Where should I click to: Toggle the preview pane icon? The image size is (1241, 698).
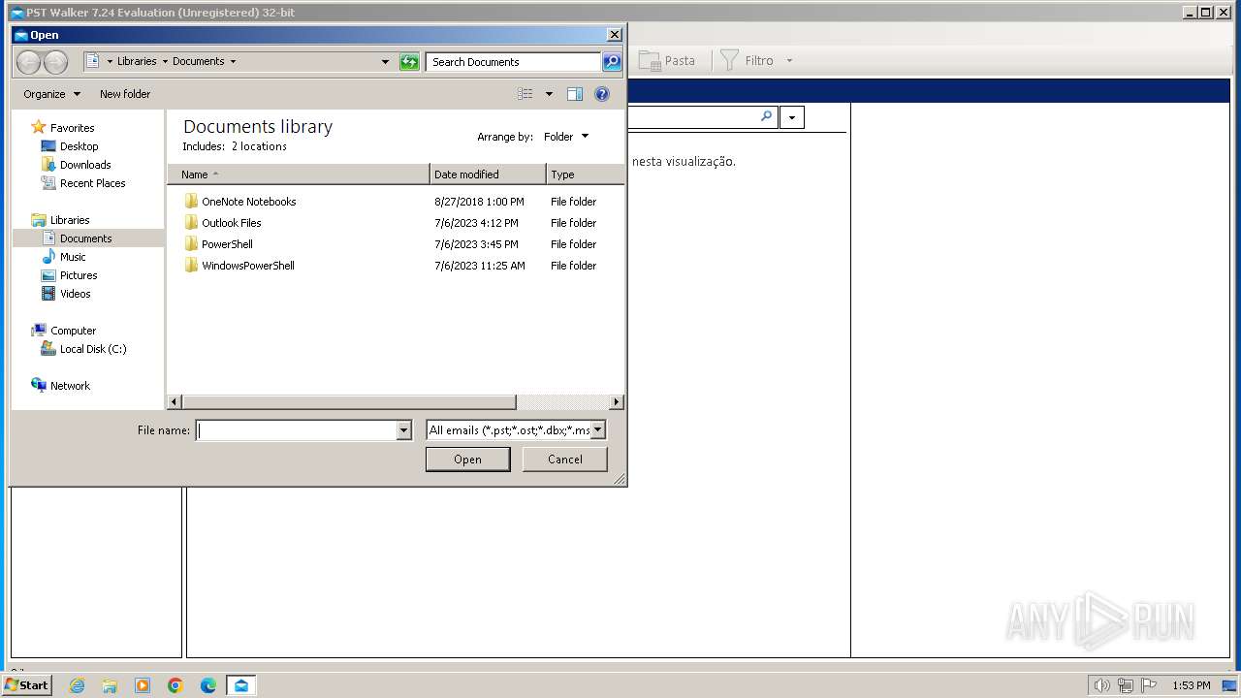pos(575,94)
